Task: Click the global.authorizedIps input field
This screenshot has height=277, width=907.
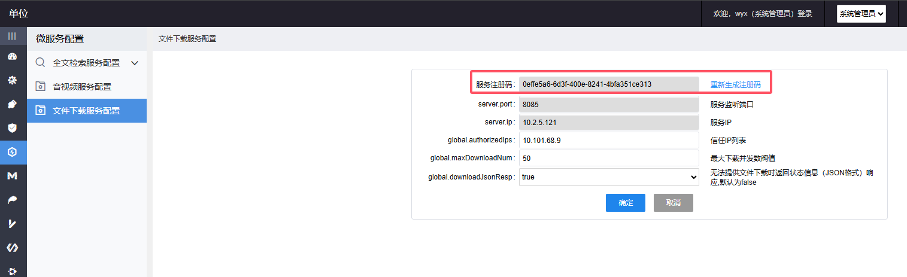Action: pos(609,140)
